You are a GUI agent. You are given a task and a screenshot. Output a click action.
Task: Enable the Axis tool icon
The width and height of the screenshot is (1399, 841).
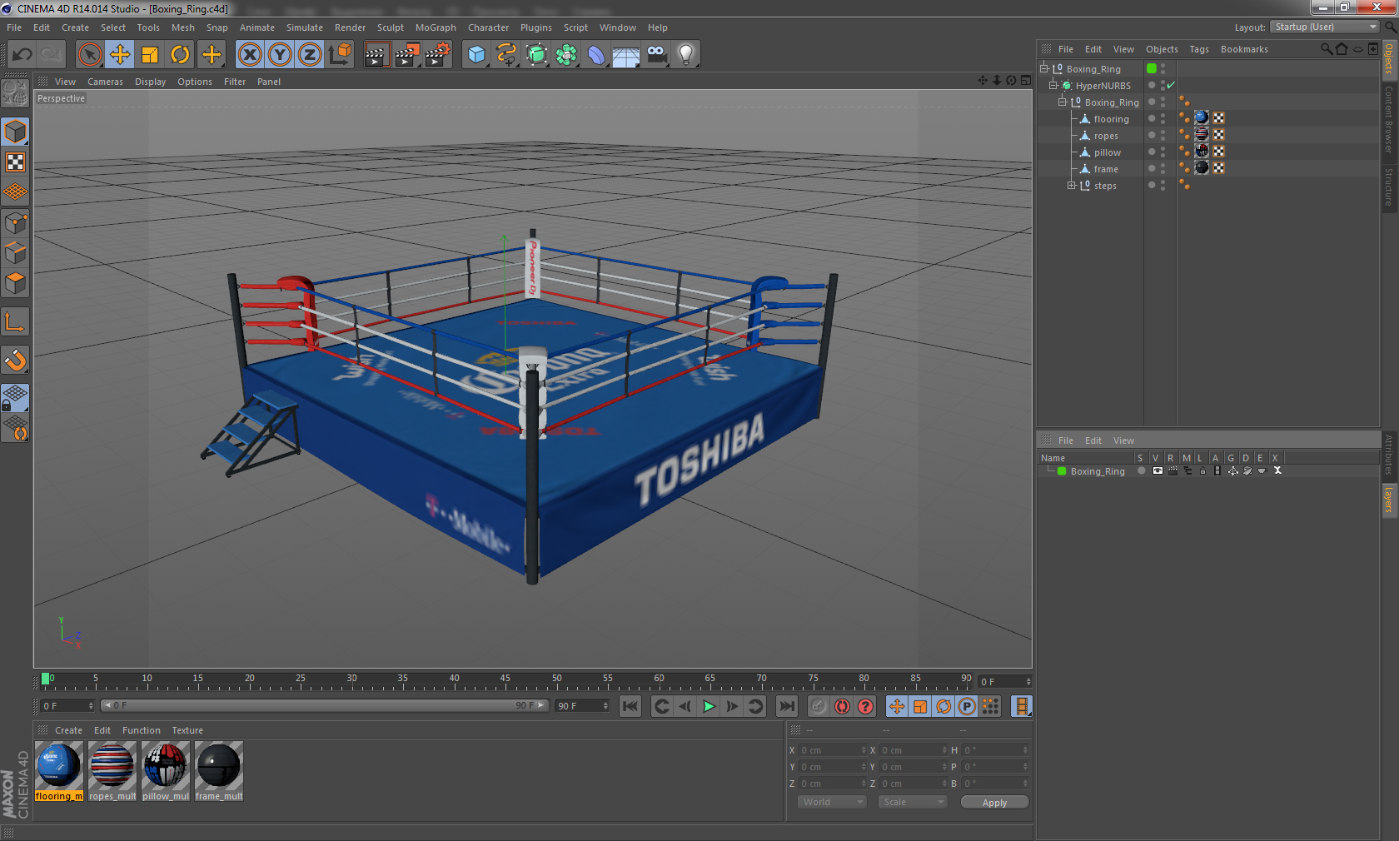click(x=15, y=322)
